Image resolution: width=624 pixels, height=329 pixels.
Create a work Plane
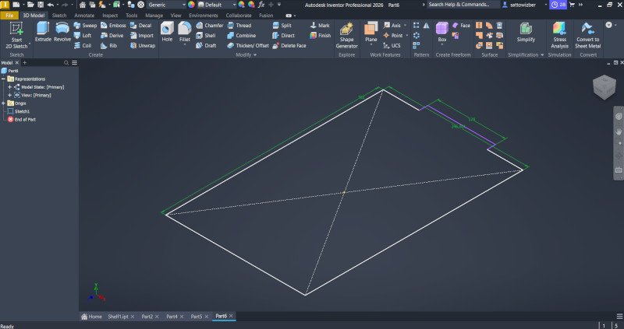pyautogui.click(x=371, y=32)
